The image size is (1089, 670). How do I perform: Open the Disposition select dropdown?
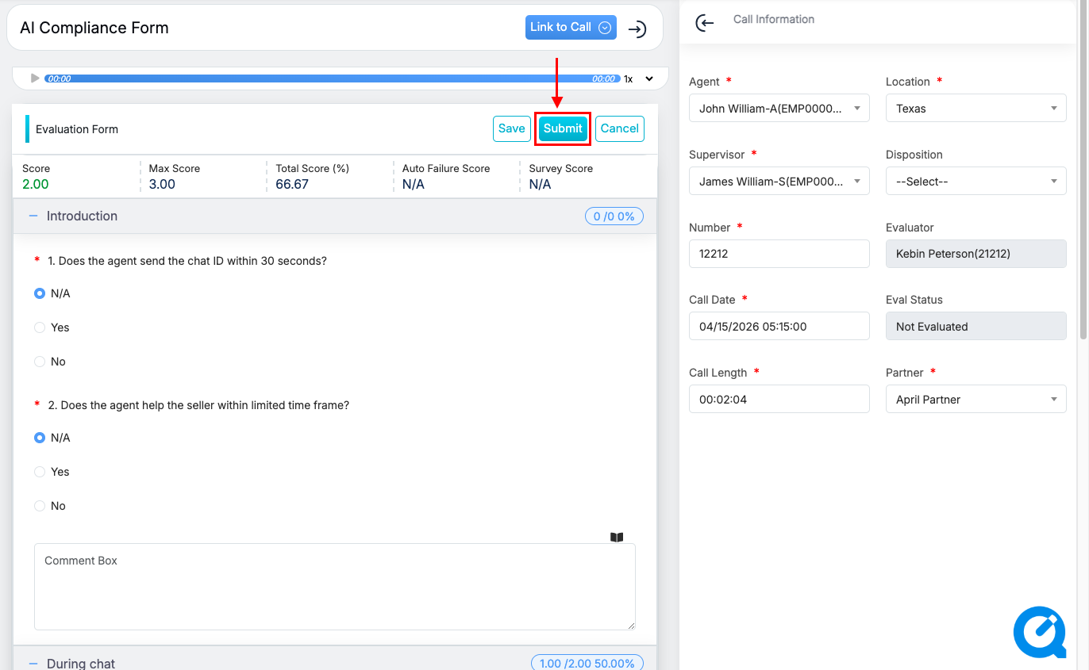[975, 182]
